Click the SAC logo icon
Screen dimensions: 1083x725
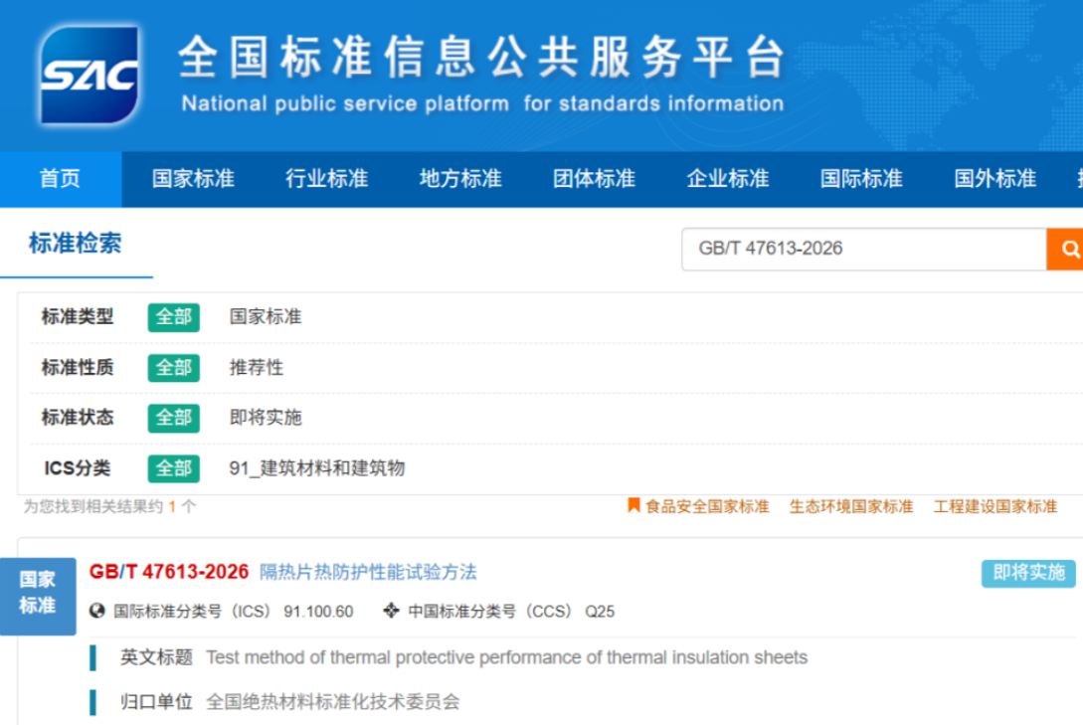[x=90, y=75]
